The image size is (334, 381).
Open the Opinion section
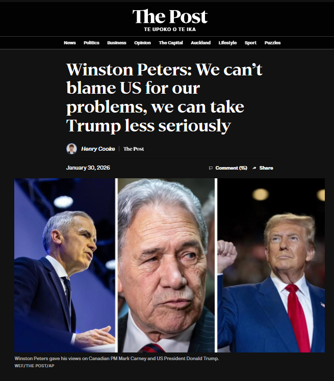tap(143, 43)
